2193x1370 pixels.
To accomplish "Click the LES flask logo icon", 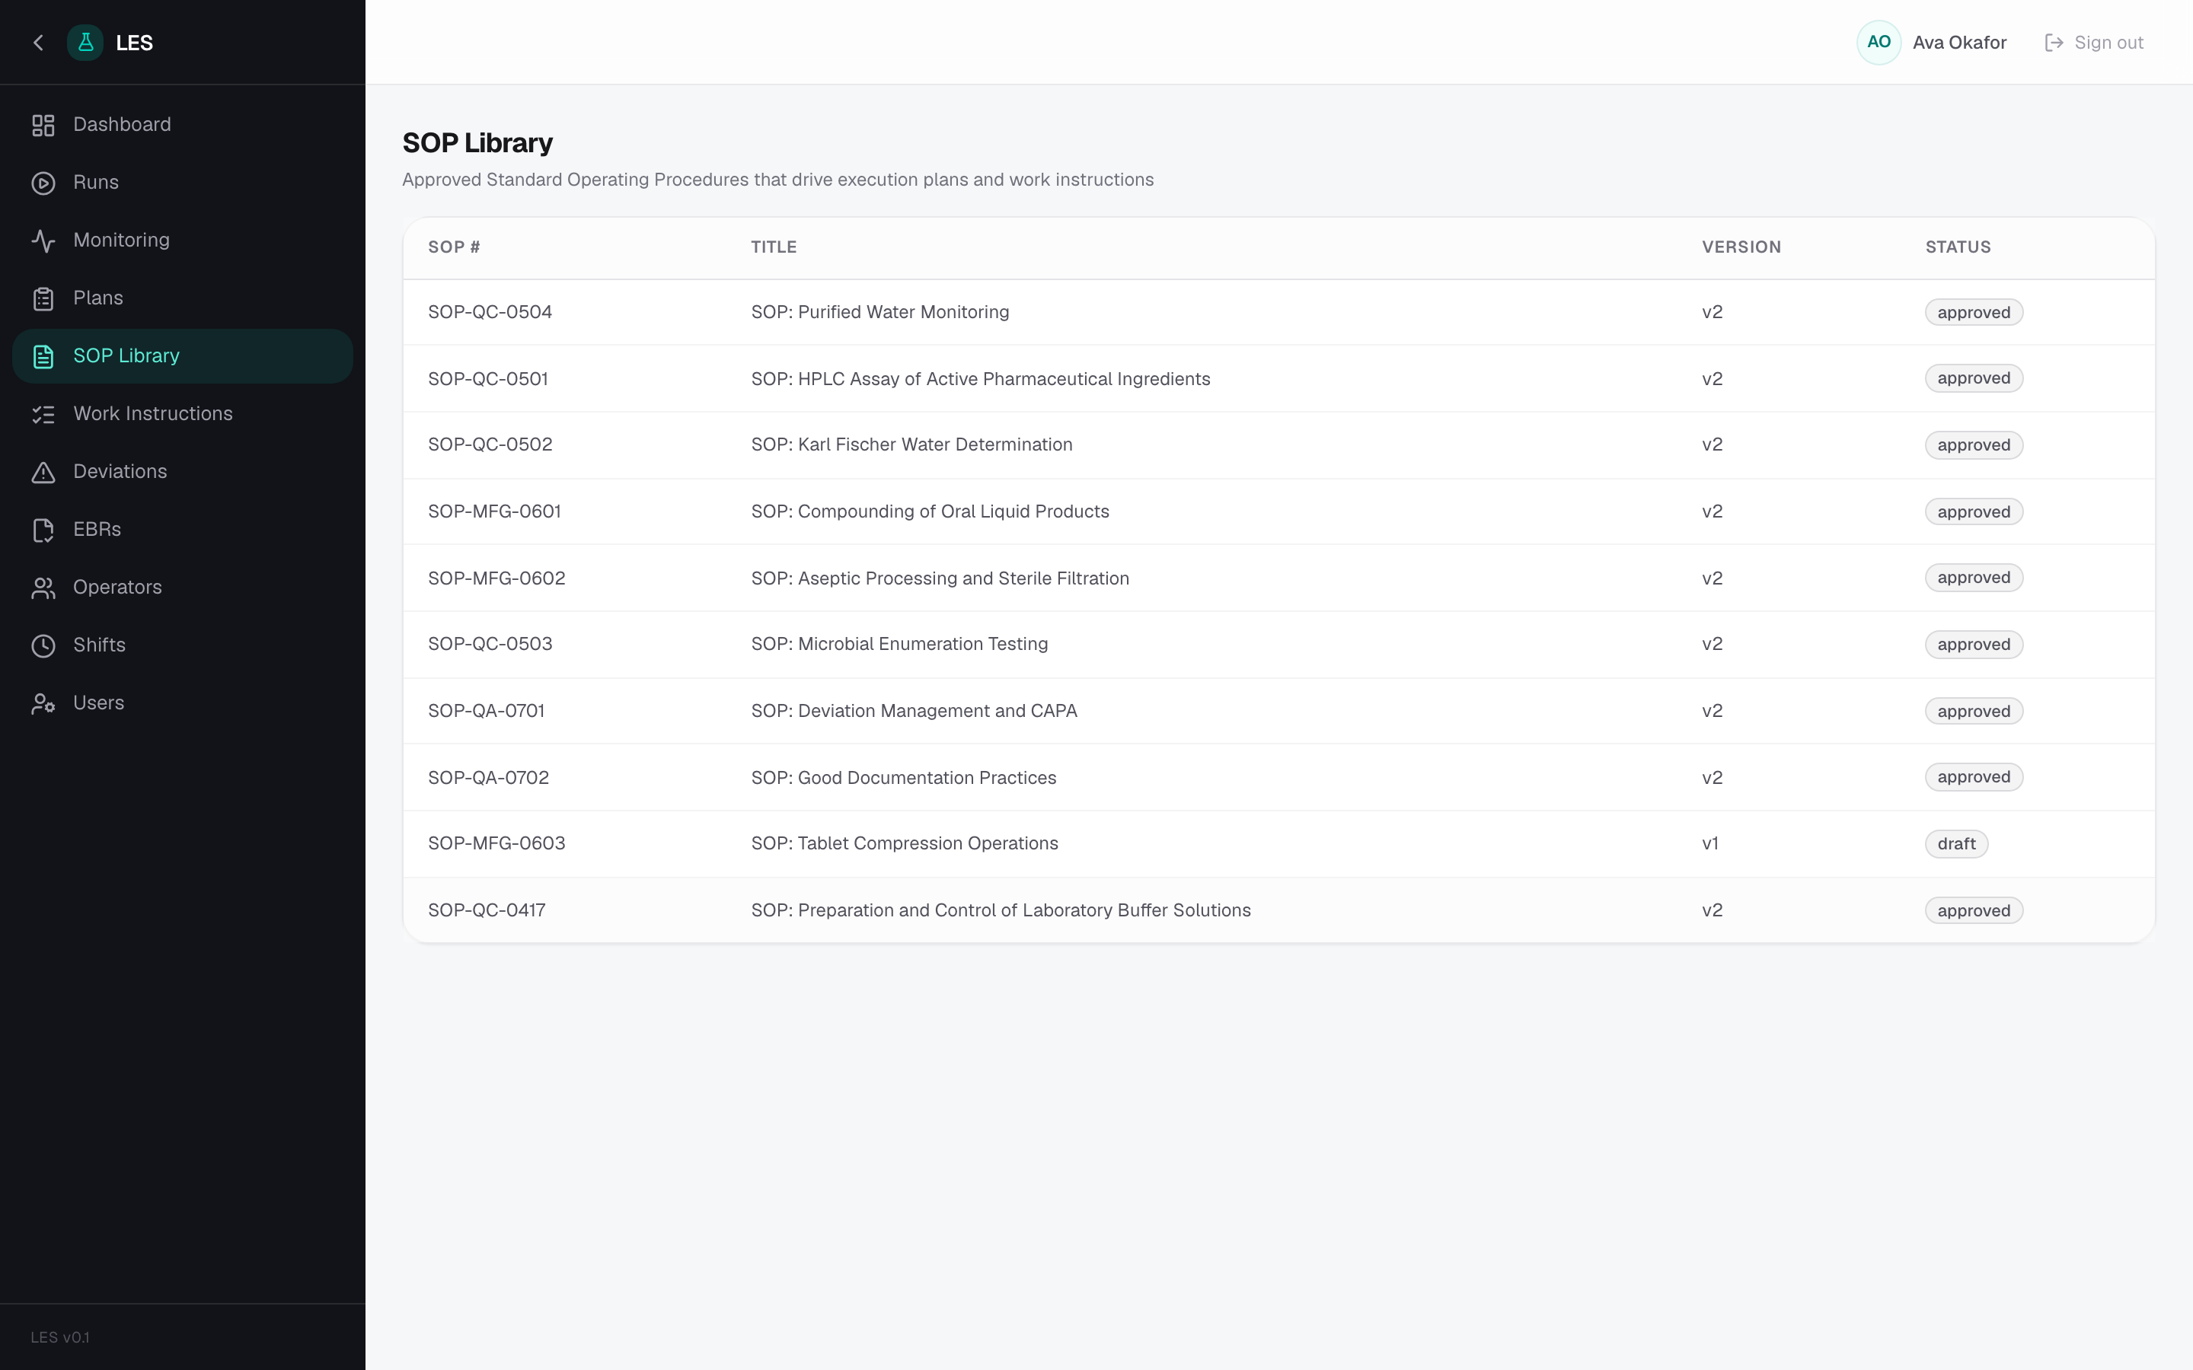I will pyautogui.click(x=85, y=43).
